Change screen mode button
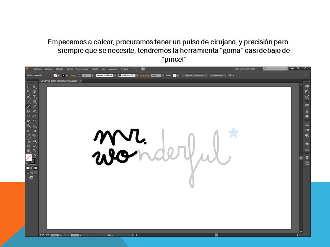The width and height of the screenshot is (330, 247). 31,178
